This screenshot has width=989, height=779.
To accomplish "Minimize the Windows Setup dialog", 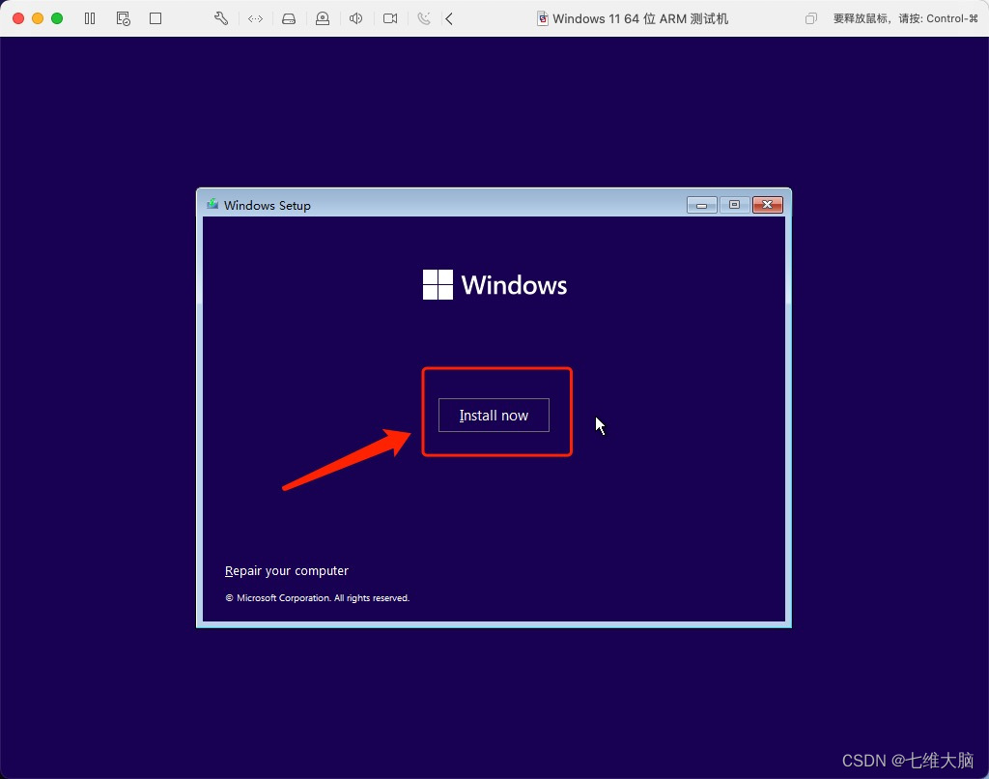I will 701,205.
